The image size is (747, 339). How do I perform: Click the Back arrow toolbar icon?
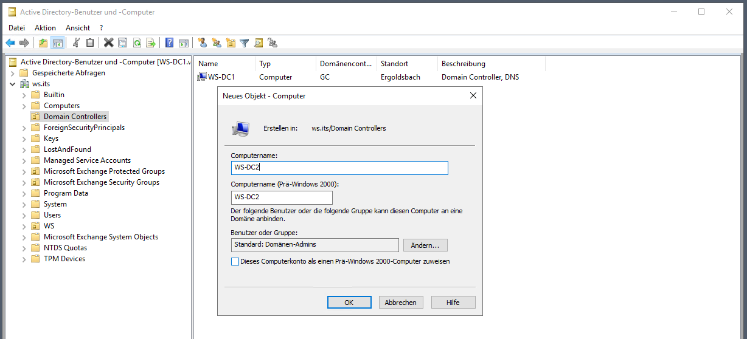(x=10, y=43)
